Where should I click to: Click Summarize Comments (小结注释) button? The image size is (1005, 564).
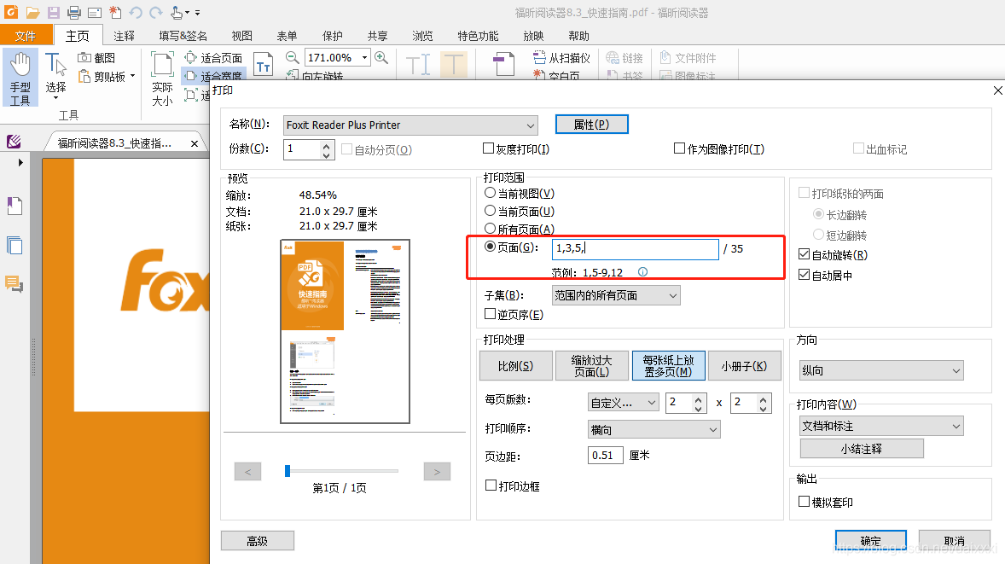point(862,449)
